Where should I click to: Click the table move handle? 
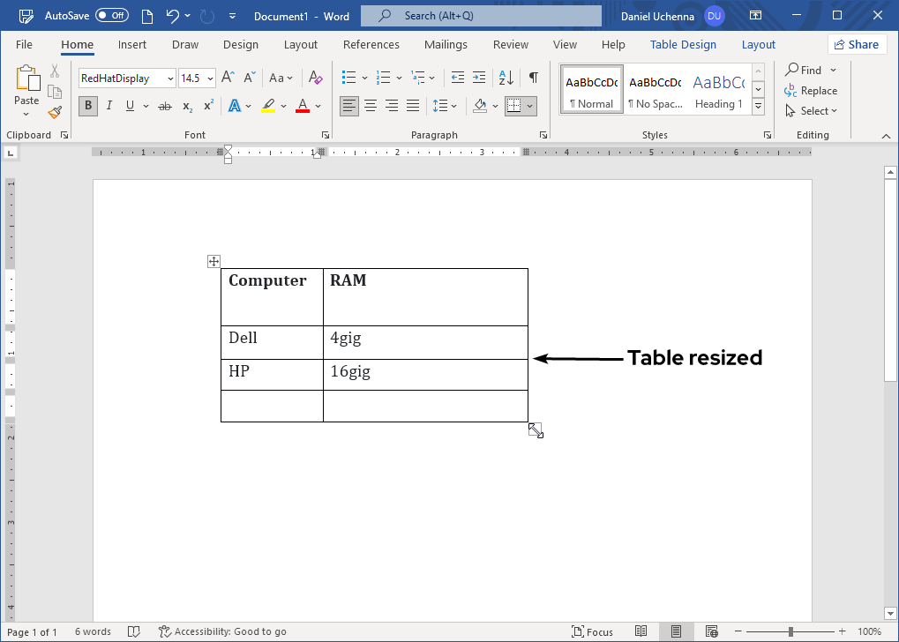pos(213,260)
